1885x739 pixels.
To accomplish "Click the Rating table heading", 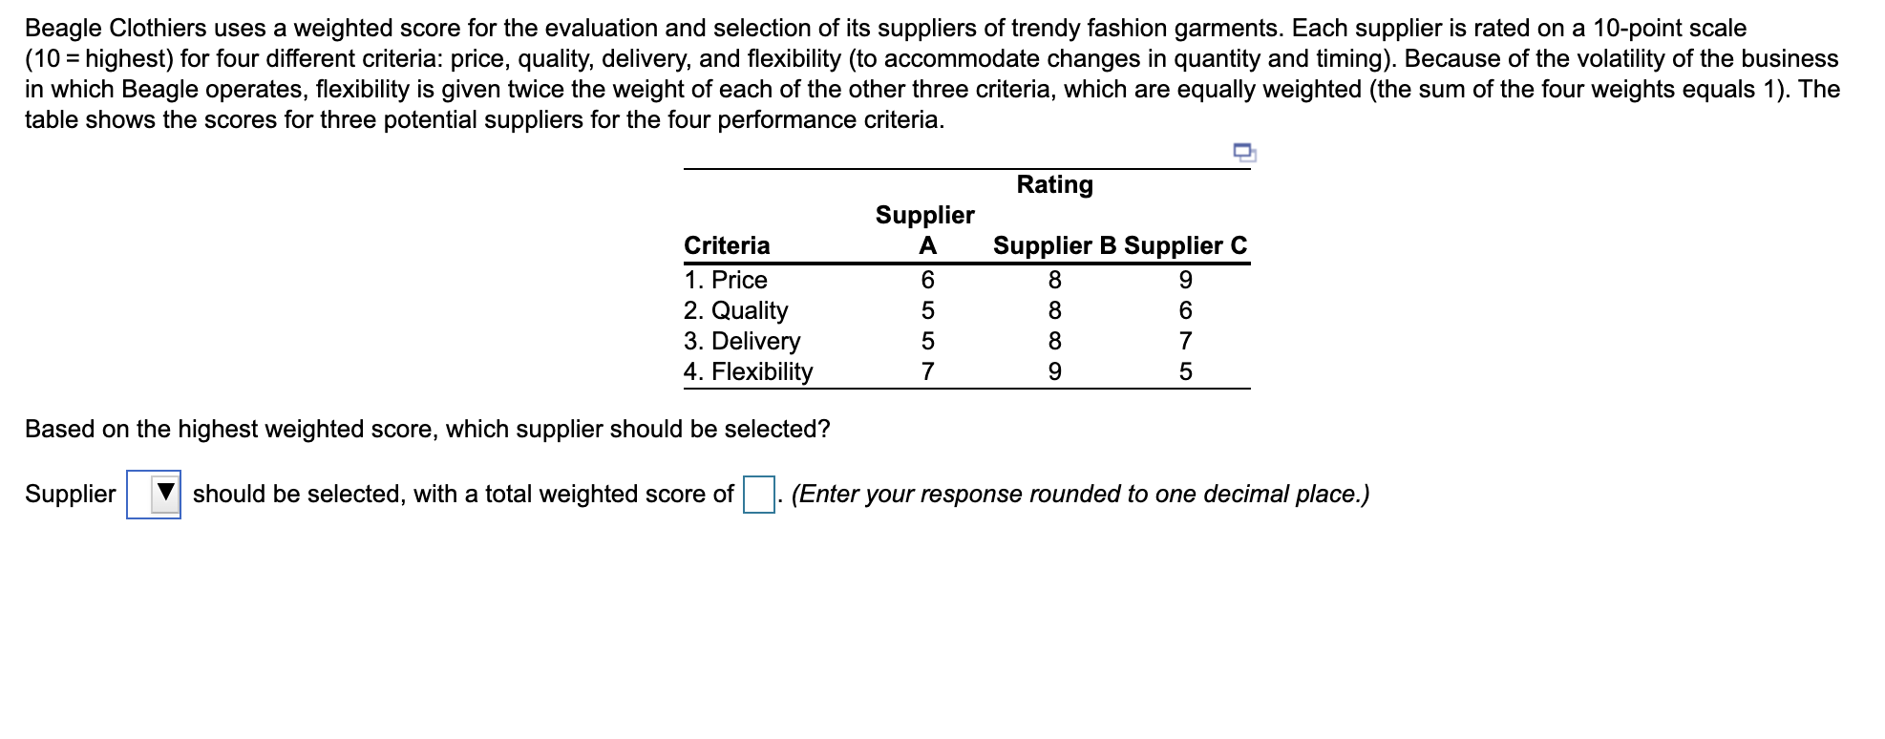I will [x=1054, y=184].
